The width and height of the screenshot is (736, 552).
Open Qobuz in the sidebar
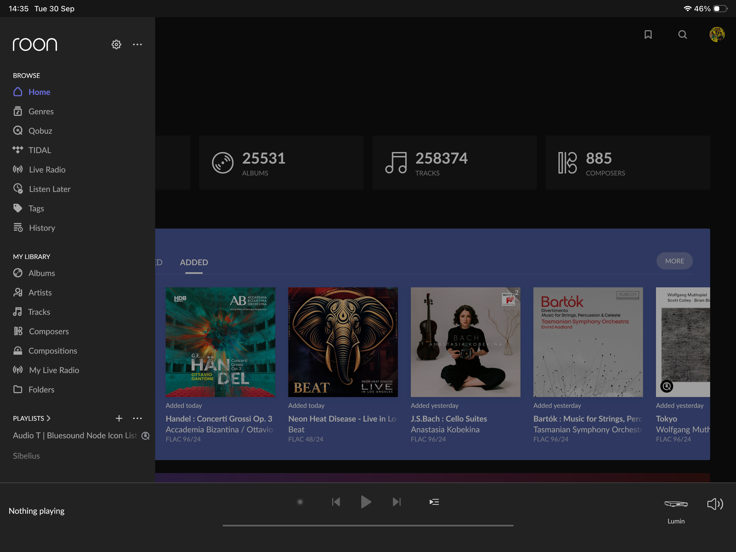pyautogui.click(x=40, y=131)
